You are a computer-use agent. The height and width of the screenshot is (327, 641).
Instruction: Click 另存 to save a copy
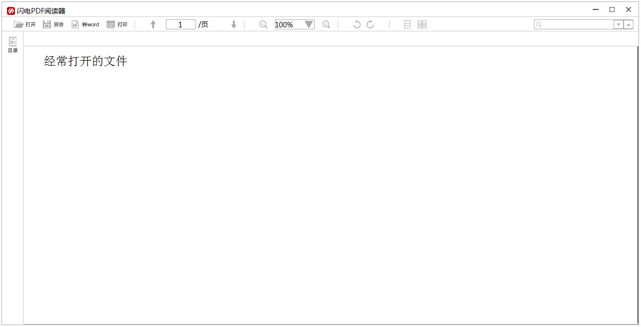[x=53, y=24]
